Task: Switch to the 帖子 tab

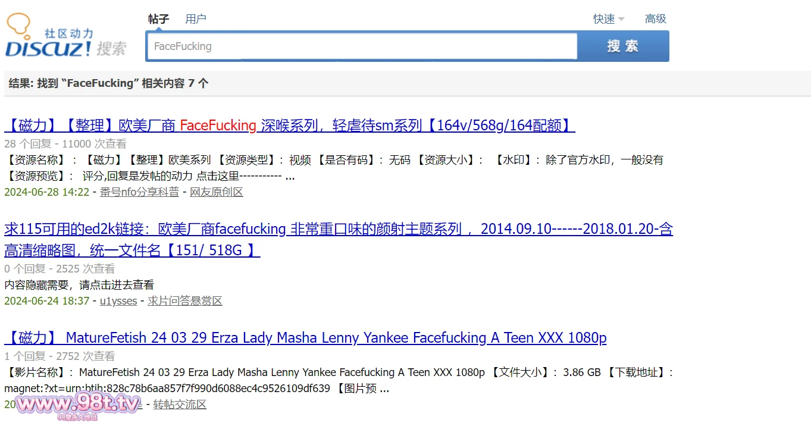Action: [x=159, y=19]
